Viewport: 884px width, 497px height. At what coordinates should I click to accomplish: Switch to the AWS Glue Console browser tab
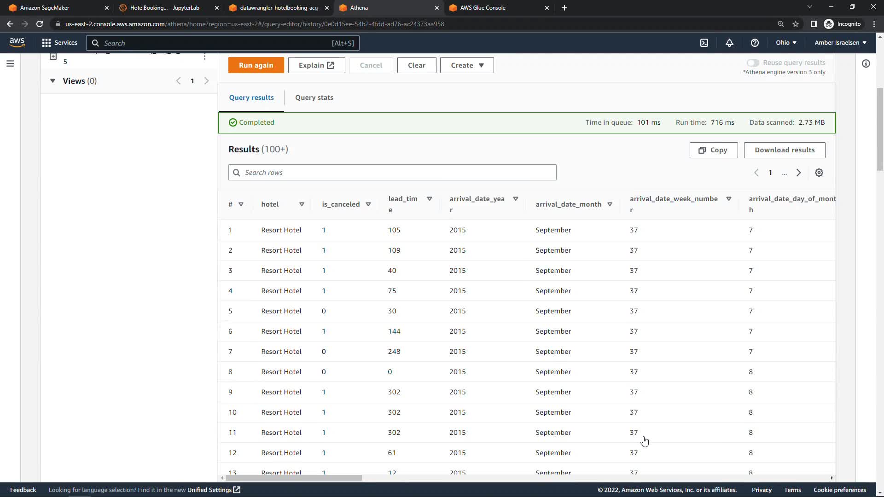pyautogui.click(x=483, y=8)
